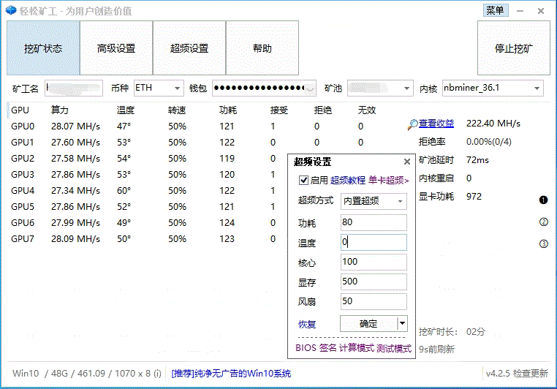Click the 无效 column header

[x=367, y=110]
